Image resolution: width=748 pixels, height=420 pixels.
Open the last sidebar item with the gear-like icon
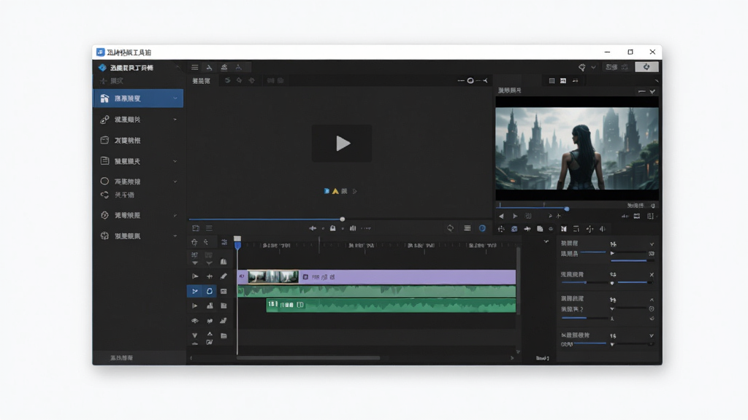138,236
